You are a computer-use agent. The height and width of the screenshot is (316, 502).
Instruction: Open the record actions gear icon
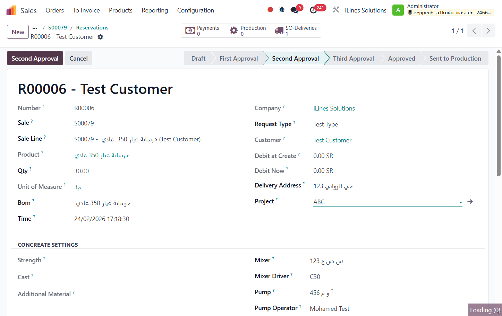[100, 37]
